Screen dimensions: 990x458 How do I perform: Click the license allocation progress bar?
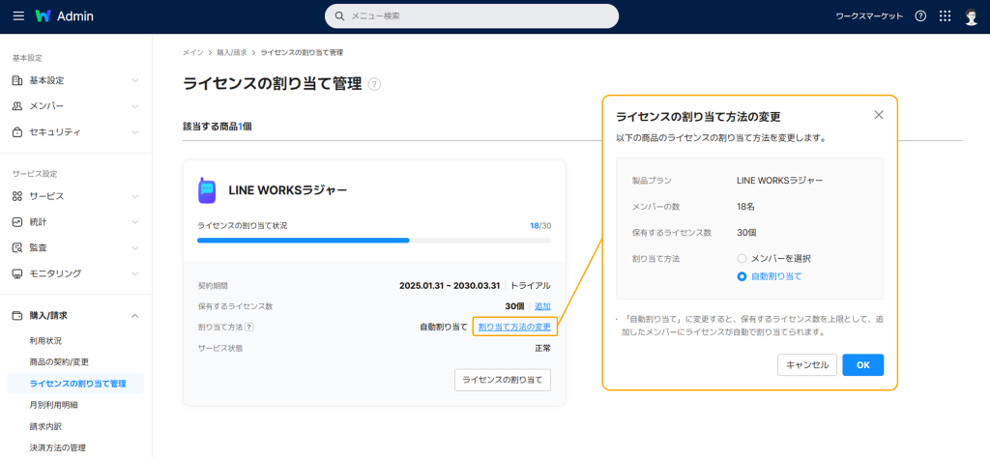tap(373, 240)
